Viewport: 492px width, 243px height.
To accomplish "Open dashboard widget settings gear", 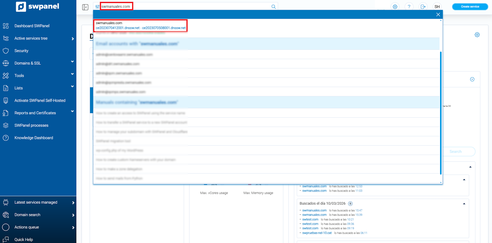I will coord(477,35).
